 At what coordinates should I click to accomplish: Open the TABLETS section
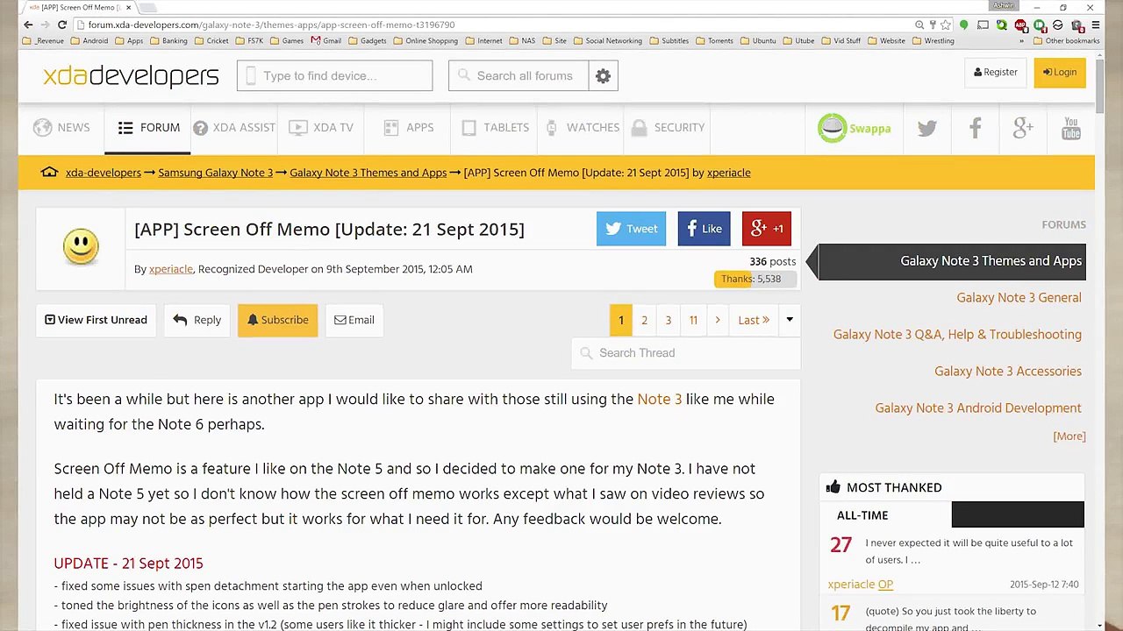[495, 128]
